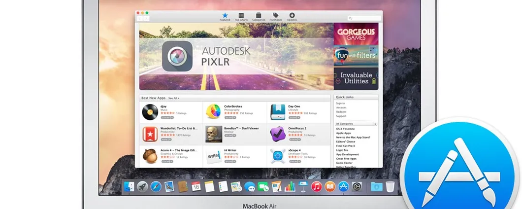Click the Autodesk Pixlr camera lens icon
The height and width of the screenshot is (209, 522).
coord(177,56)
